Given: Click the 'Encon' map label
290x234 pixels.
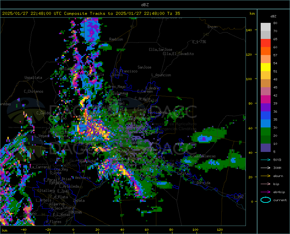Looking at the screenshot, I should 212,27.
